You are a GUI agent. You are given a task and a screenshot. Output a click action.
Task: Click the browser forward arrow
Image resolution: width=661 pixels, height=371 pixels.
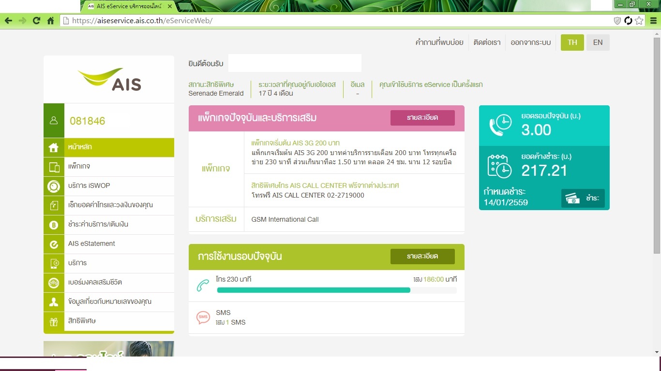(x=22, y=21)
